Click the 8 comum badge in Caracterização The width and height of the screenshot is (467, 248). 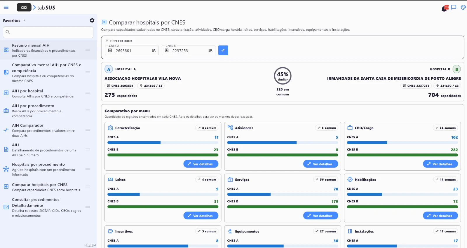coord(207,128)
